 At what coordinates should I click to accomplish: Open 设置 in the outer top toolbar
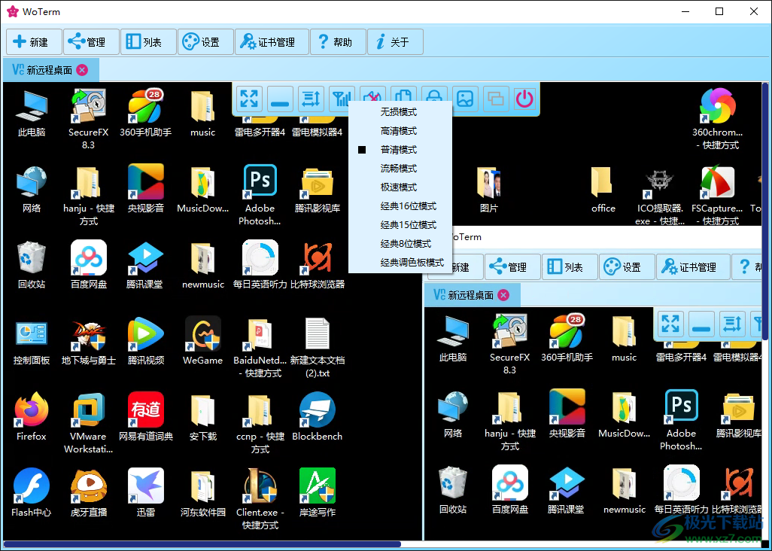pos(205,42)
